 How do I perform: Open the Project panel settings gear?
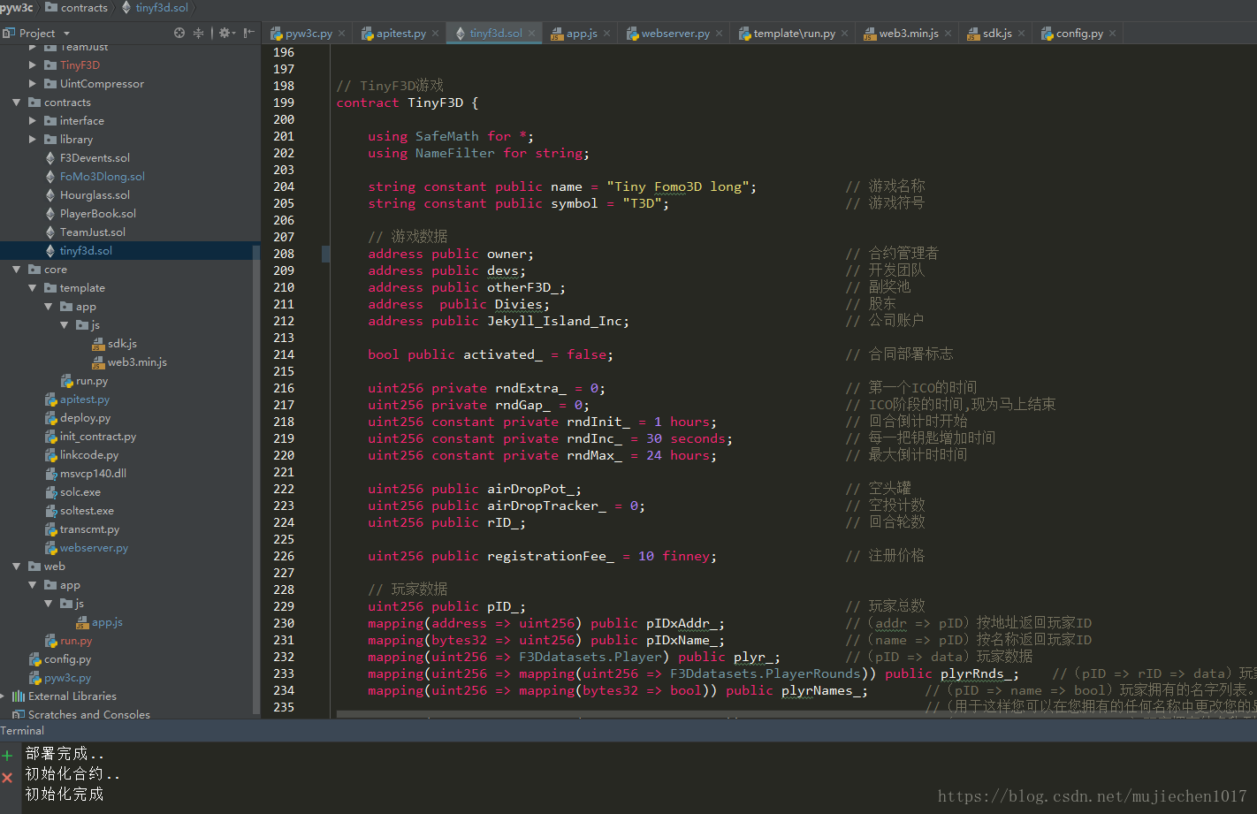(225, 33)
